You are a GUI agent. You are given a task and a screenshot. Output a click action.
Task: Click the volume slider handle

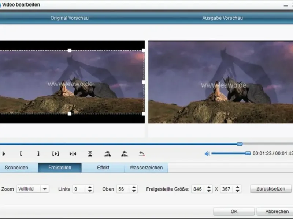[248, 153]
